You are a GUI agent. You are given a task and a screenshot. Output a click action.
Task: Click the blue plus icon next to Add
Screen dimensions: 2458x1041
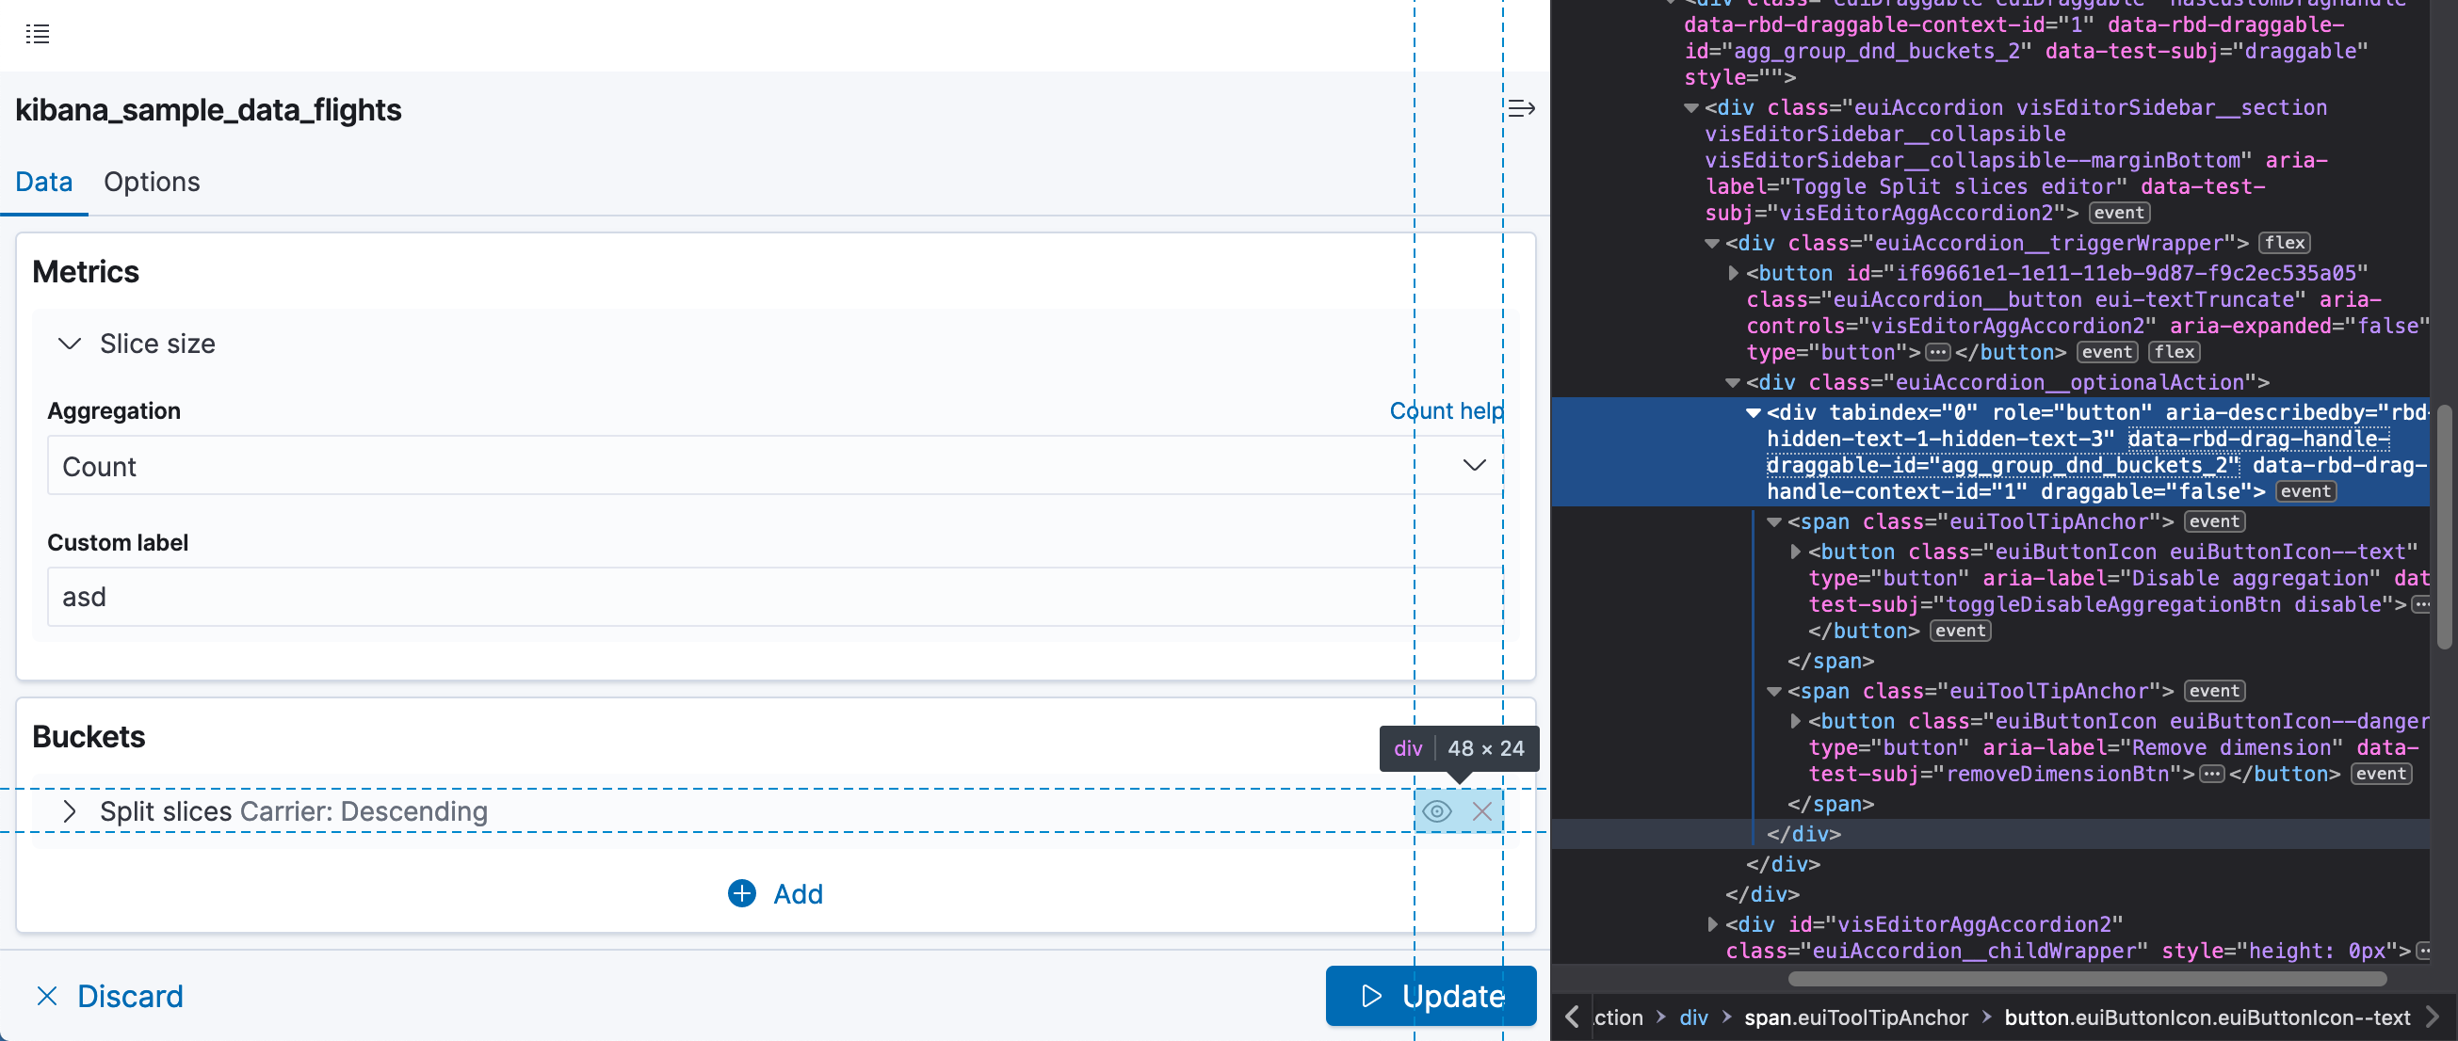coord(741,893)
